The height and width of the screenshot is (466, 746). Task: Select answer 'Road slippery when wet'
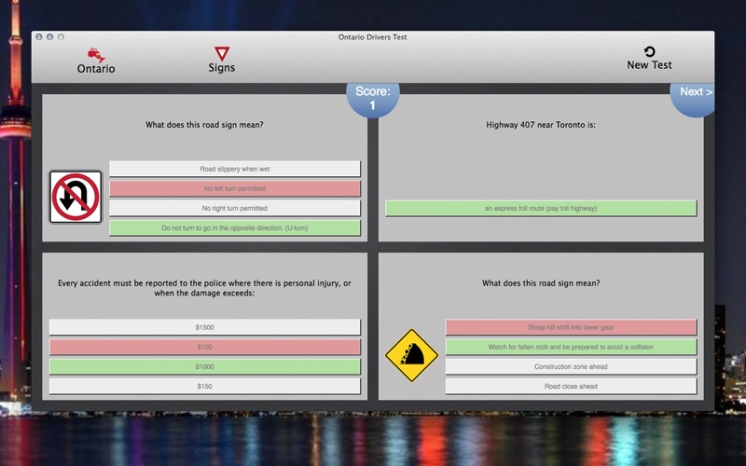pyautogui.click(x=235, y=169)
